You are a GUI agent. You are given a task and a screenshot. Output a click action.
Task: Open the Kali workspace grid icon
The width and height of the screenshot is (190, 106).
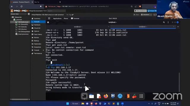(49, 18)
